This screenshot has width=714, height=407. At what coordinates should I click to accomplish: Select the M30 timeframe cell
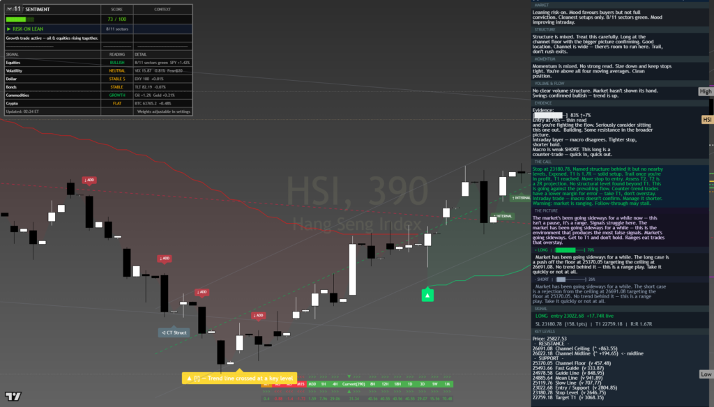pyautogui.click(x=312, y=384)
